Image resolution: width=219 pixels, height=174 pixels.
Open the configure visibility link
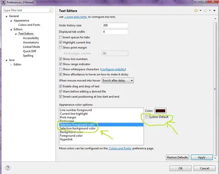pyautogui.click(x=113, y=69)
